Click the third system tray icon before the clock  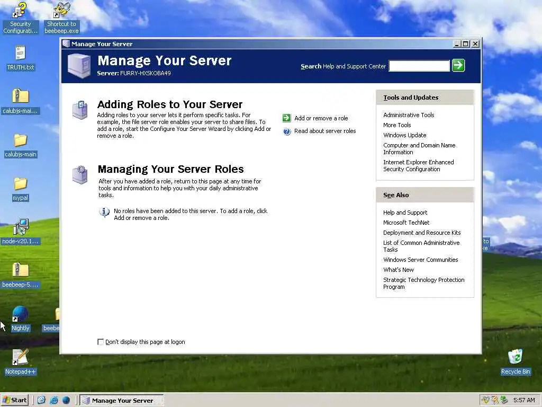coord(504,401)
